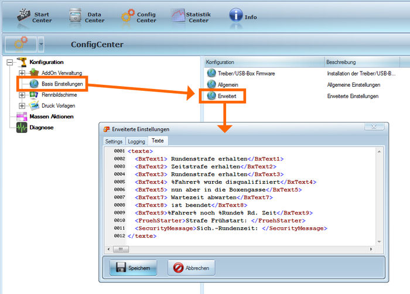410x294 pixels.
Task: Select the Allgemein configuration row
Action: [x=227, y=84]
